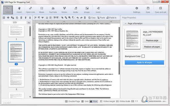The image size is (170, 106).
Task: Activate the Select tool
Action: (x=8, y=10)
